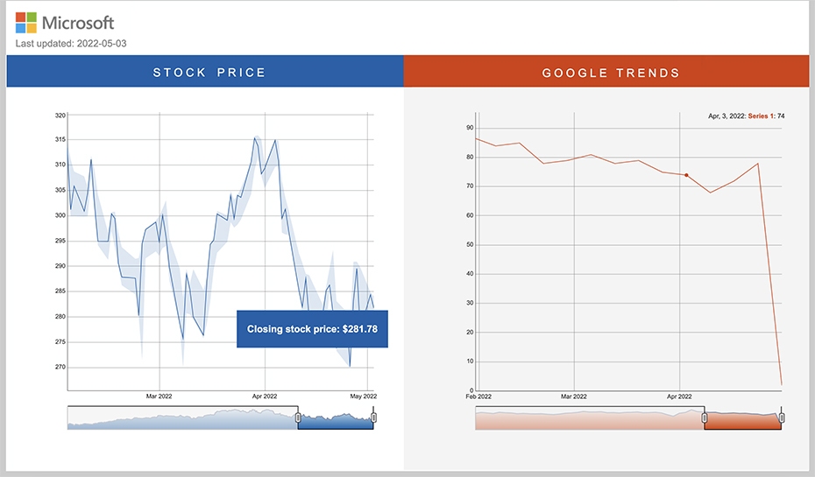The image size is (815, 477).
Task: Select the STOCK PRICE header tab
Action: pyautogui.click(x=205, y=71)
